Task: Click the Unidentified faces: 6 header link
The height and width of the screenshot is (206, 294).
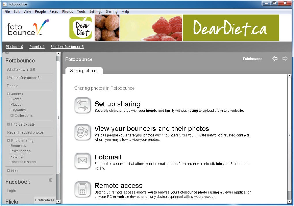Action: [x=67, y=47]
